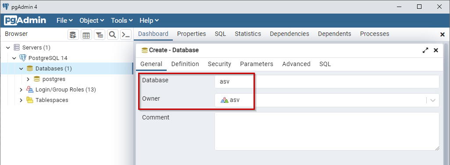
Task: Select the Definition dialog tab
Action: 185,64
